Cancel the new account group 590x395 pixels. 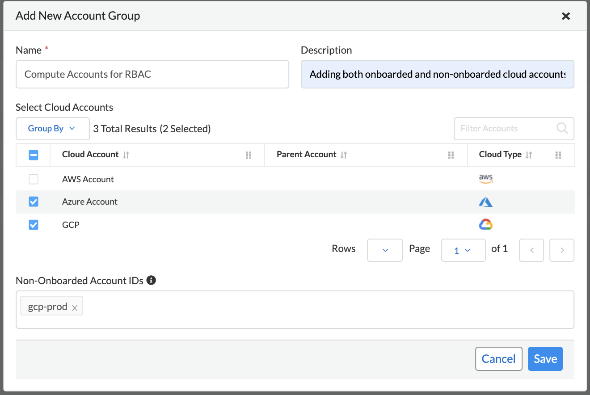[x=499, y=359]
